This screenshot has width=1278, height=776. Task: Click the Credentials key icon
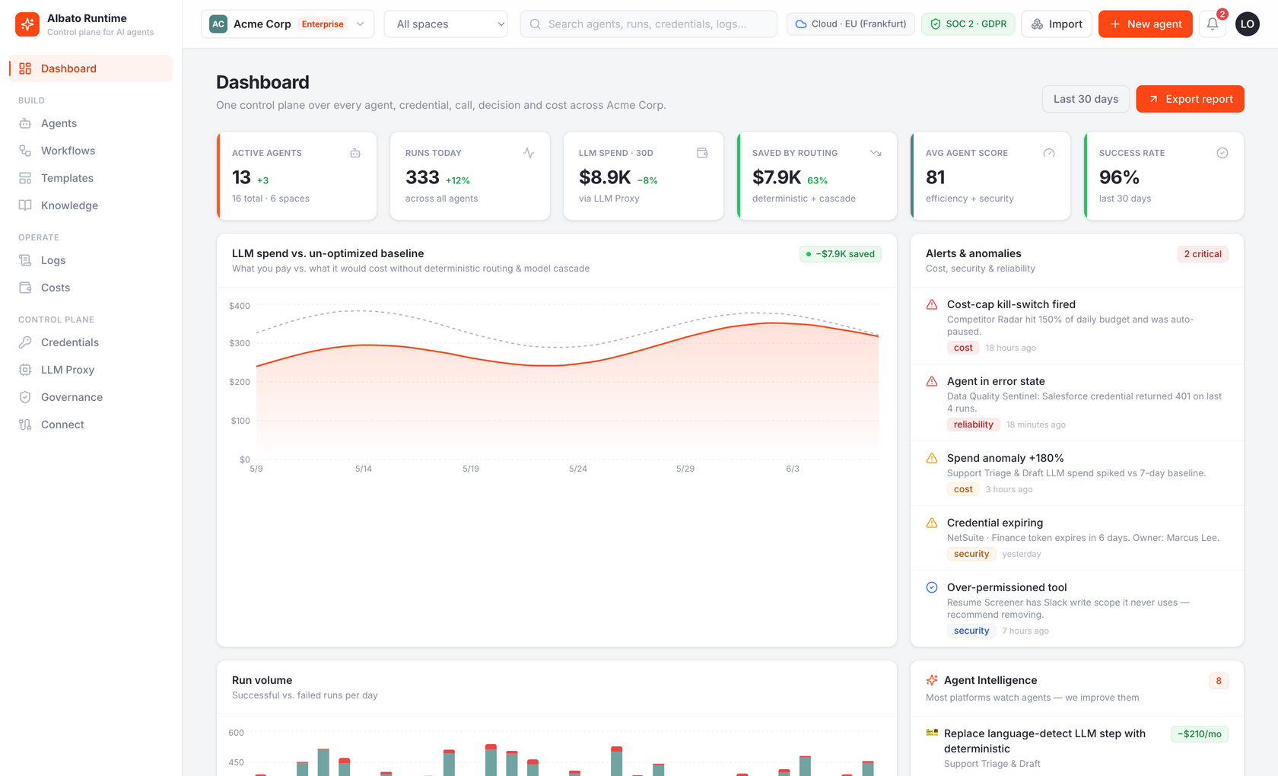tap(25, 342)
